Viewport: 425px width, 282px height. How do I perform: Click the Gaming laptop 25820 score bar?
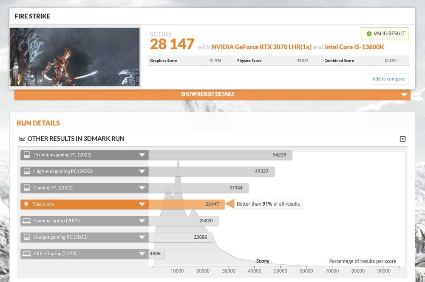tap(184, 221)
